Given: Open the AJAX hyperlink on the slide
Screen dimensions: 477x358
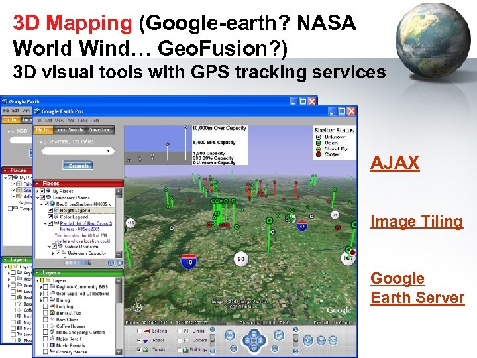Looking at the screenshot, I should point(395,163).
